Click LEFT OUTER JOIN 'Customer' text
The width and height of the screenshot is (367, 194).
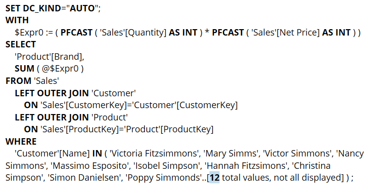point(75,93)
